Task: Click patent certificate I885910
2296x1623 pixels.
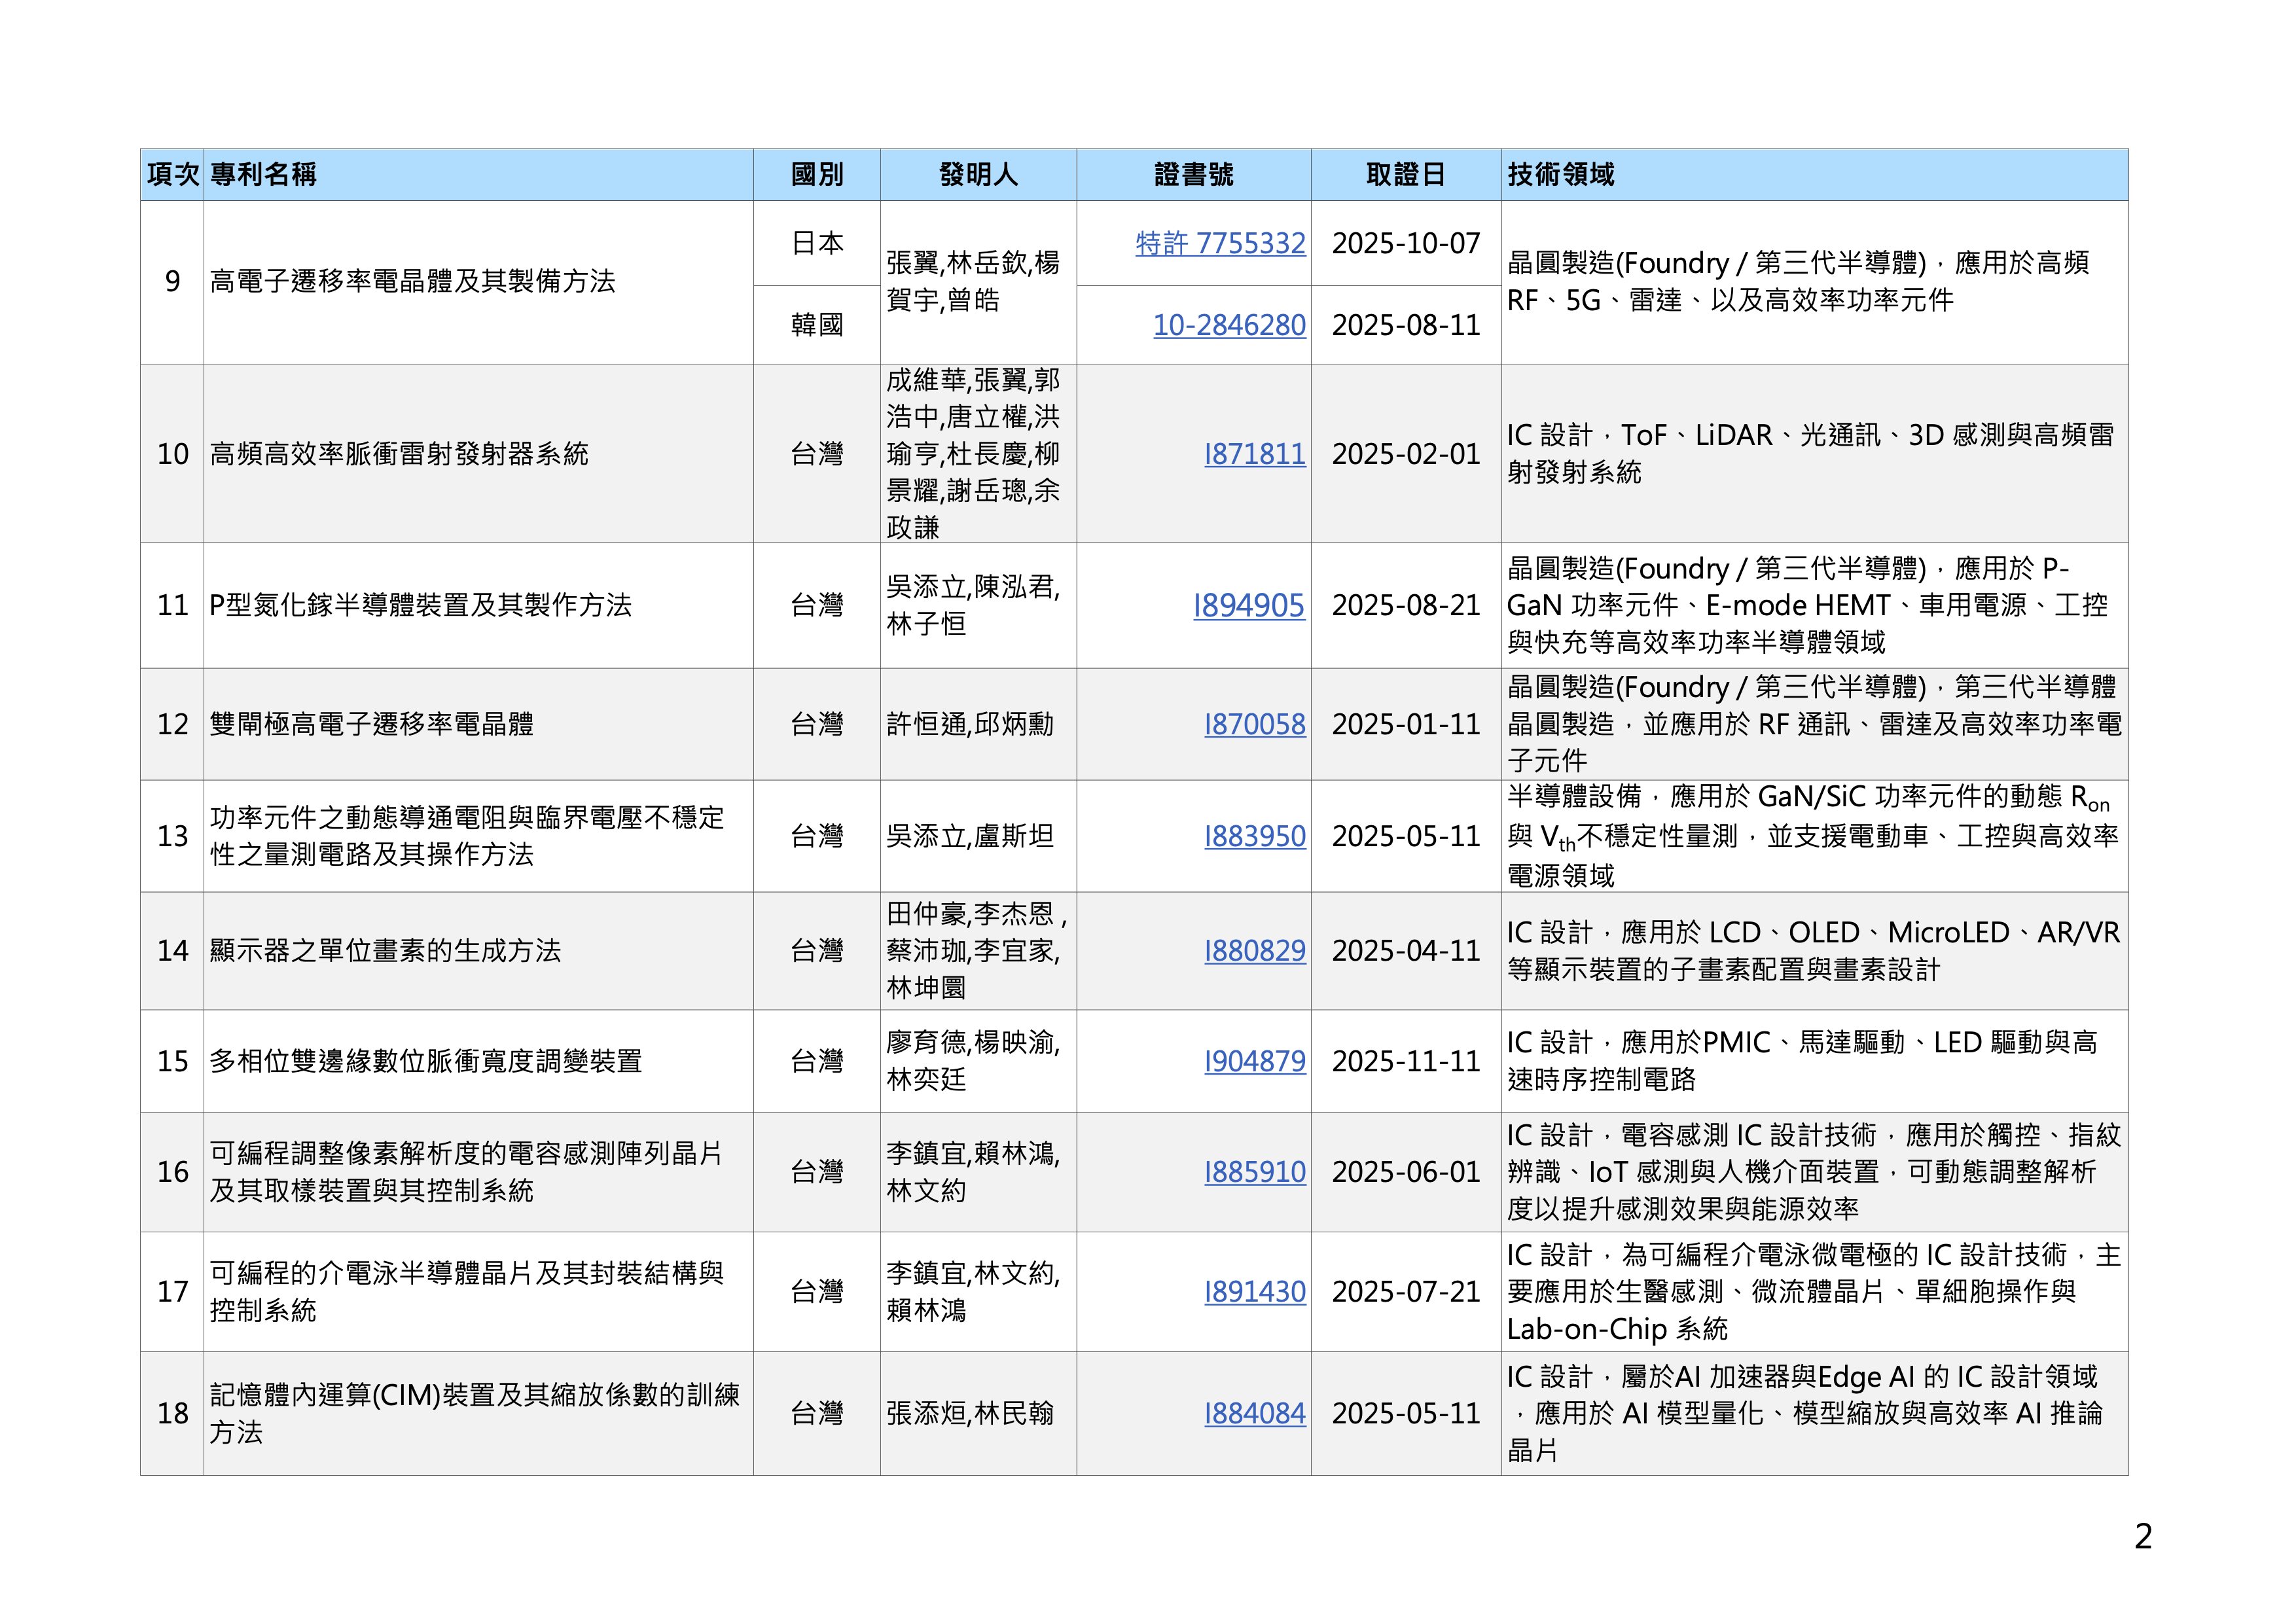Action: point(1254,1172)
